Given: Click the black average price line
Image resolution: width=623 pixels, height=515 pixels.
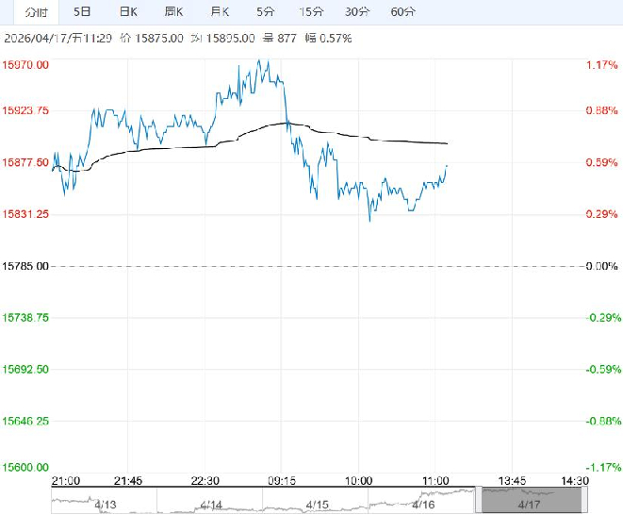Looking at the screenshot, I should 377,140.
